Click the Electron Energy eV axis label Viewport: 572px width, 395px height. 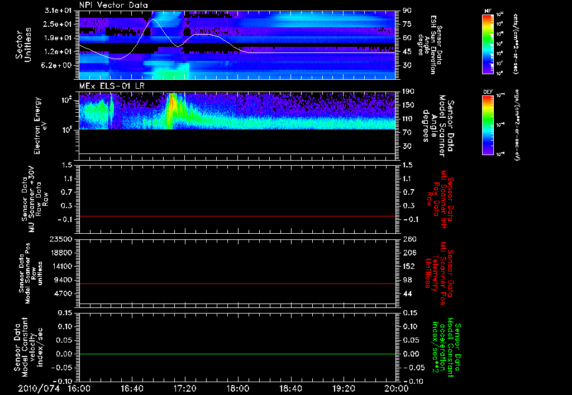click(x=40, y=126)
